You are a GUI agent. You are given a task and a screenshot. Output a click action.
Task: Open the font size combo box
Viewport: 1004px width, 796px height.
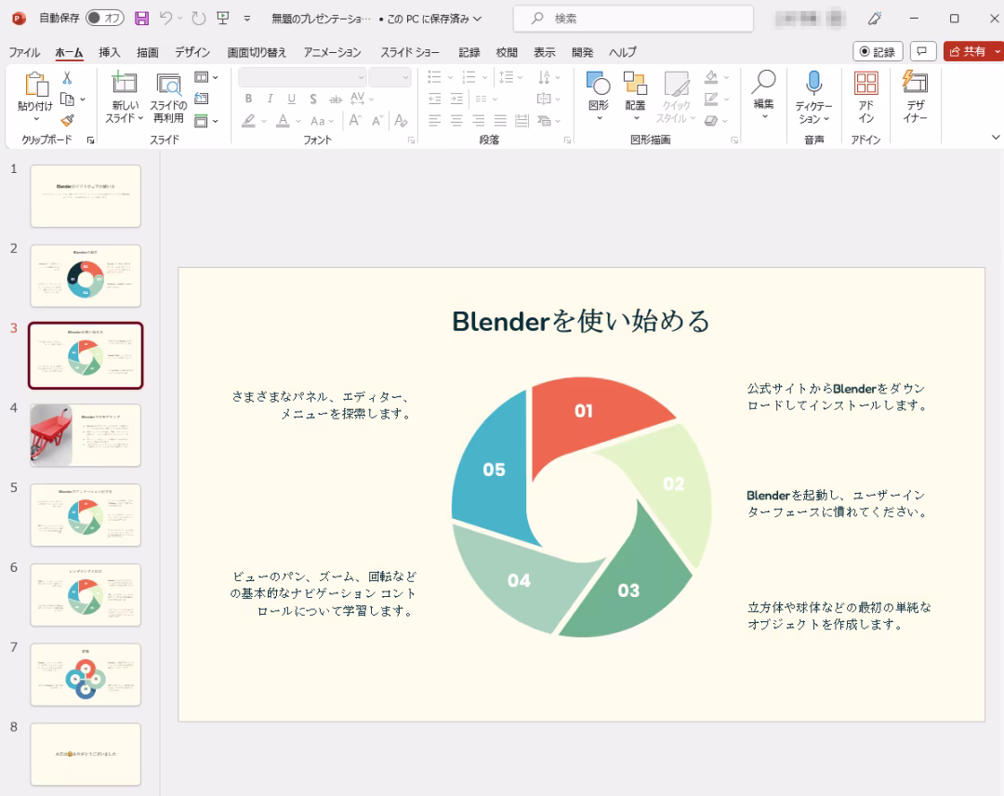point(390,77)
